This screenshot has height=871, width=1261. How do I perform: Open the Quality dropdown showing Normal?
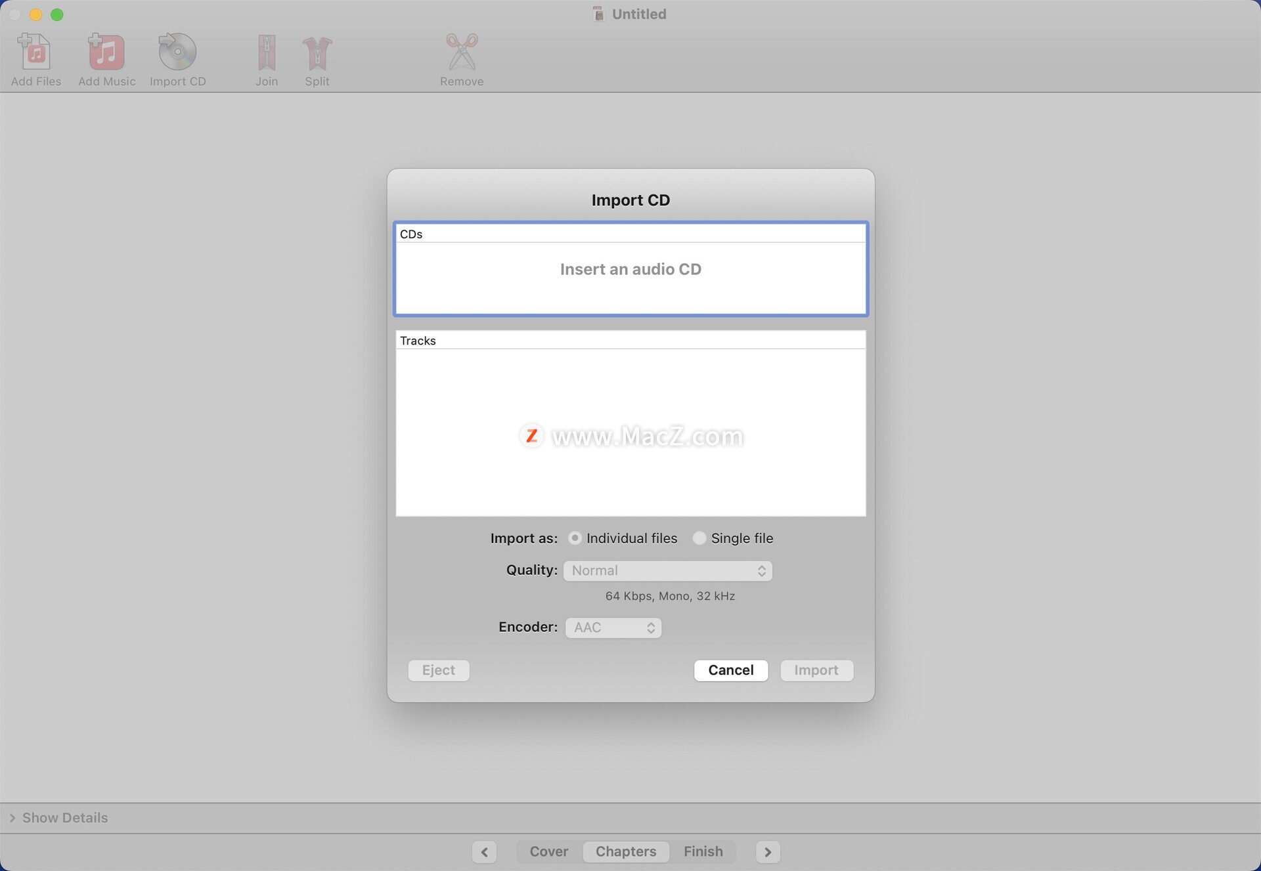pos(668,570)
